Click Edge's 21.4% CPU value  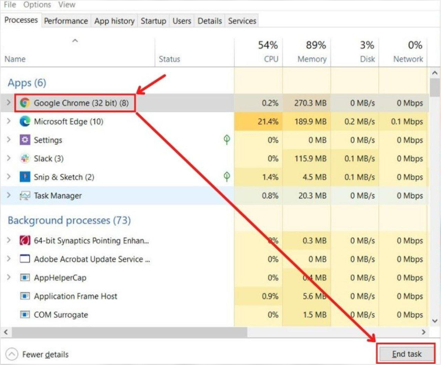268,121
